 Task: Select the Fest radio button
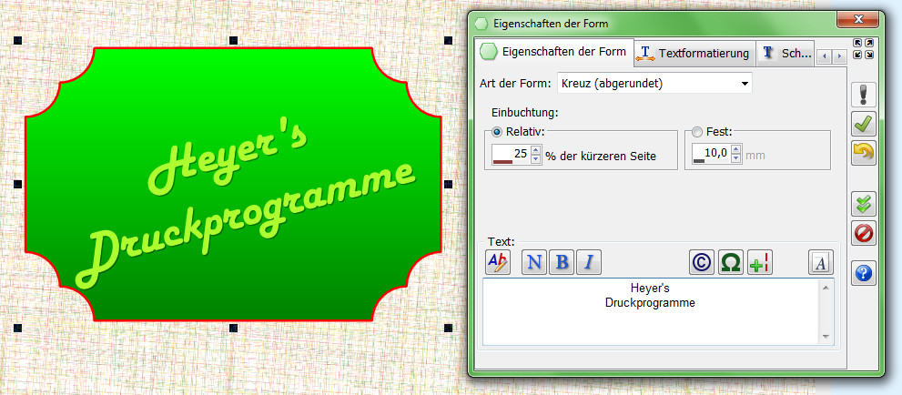[697, 132]
